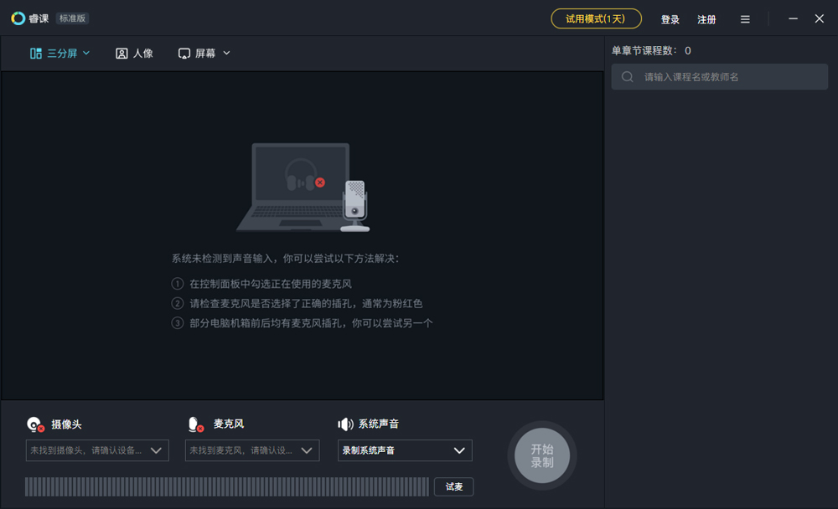Click the 麦克风 microphone icon

195,424
